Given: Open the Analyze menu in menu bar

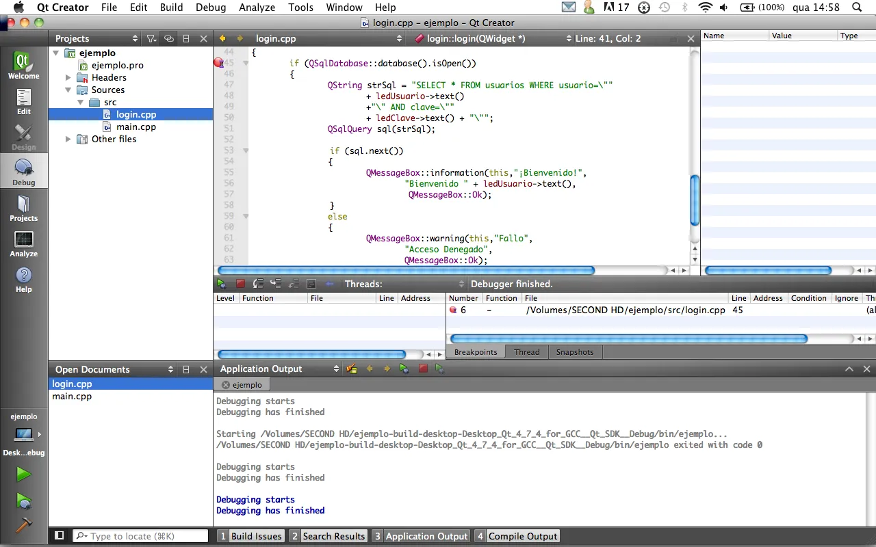Looking at the screenshot, I should coord(257,8).
